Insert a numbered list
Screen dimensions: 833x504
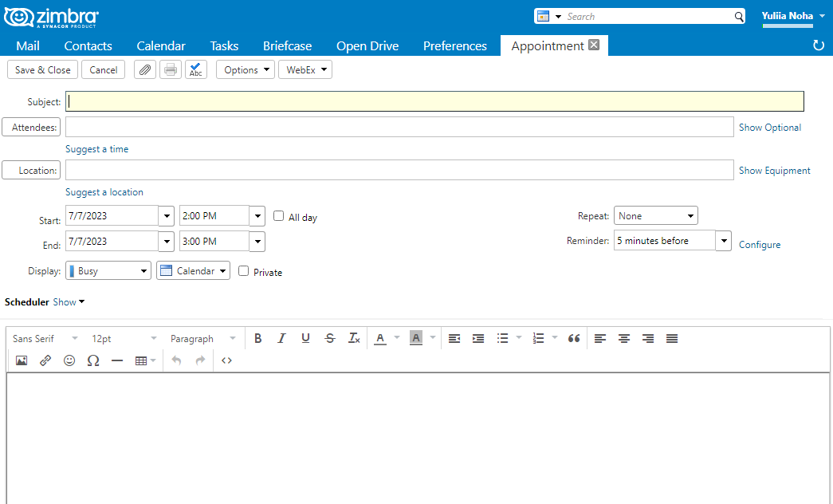(x=539, y=339)
